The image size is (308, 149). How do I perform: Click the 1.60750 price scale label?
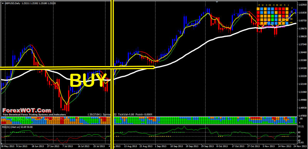tap(303, 20)
